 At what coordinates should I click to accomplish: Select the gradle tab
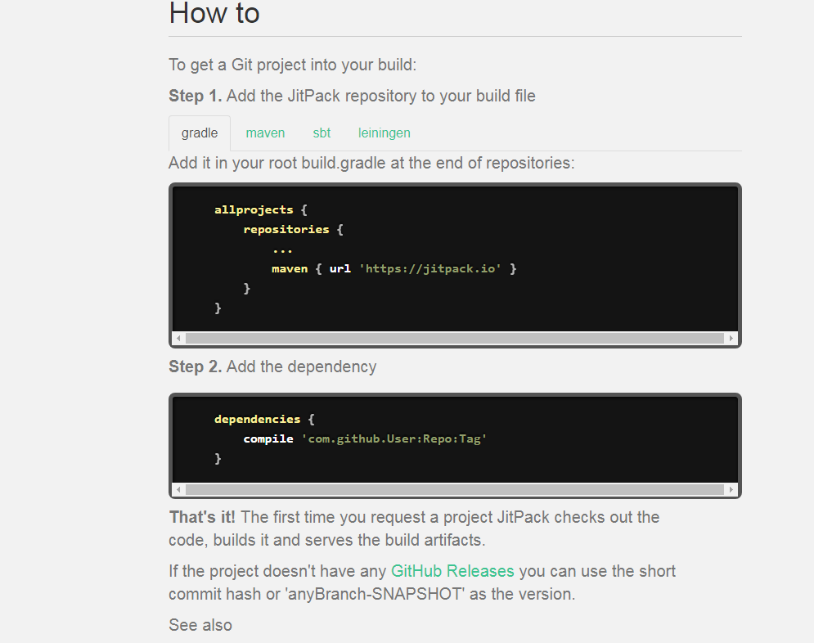[x=200, y=133]
